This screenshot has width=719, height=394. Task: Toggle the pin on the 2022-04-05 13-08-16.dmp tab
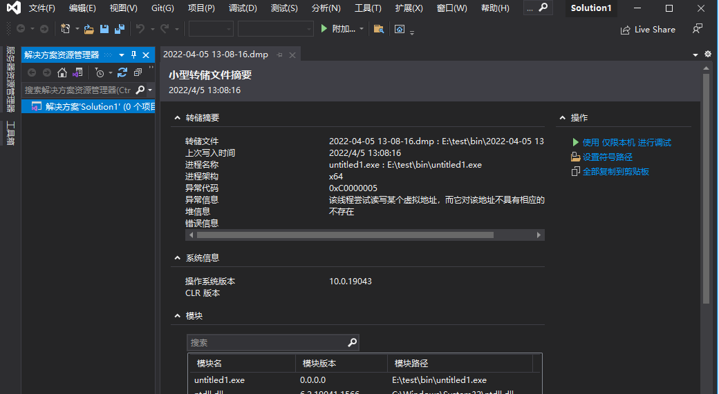pyautogui.click(x=280, y=55)
